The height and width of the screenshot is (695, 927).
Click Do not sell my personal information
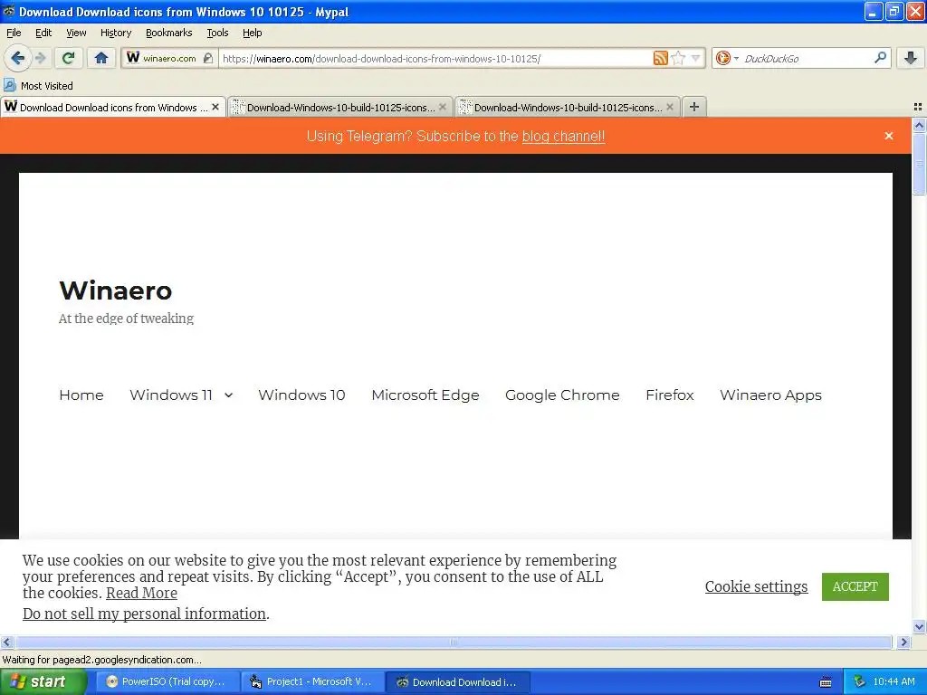tap(144, 614)
